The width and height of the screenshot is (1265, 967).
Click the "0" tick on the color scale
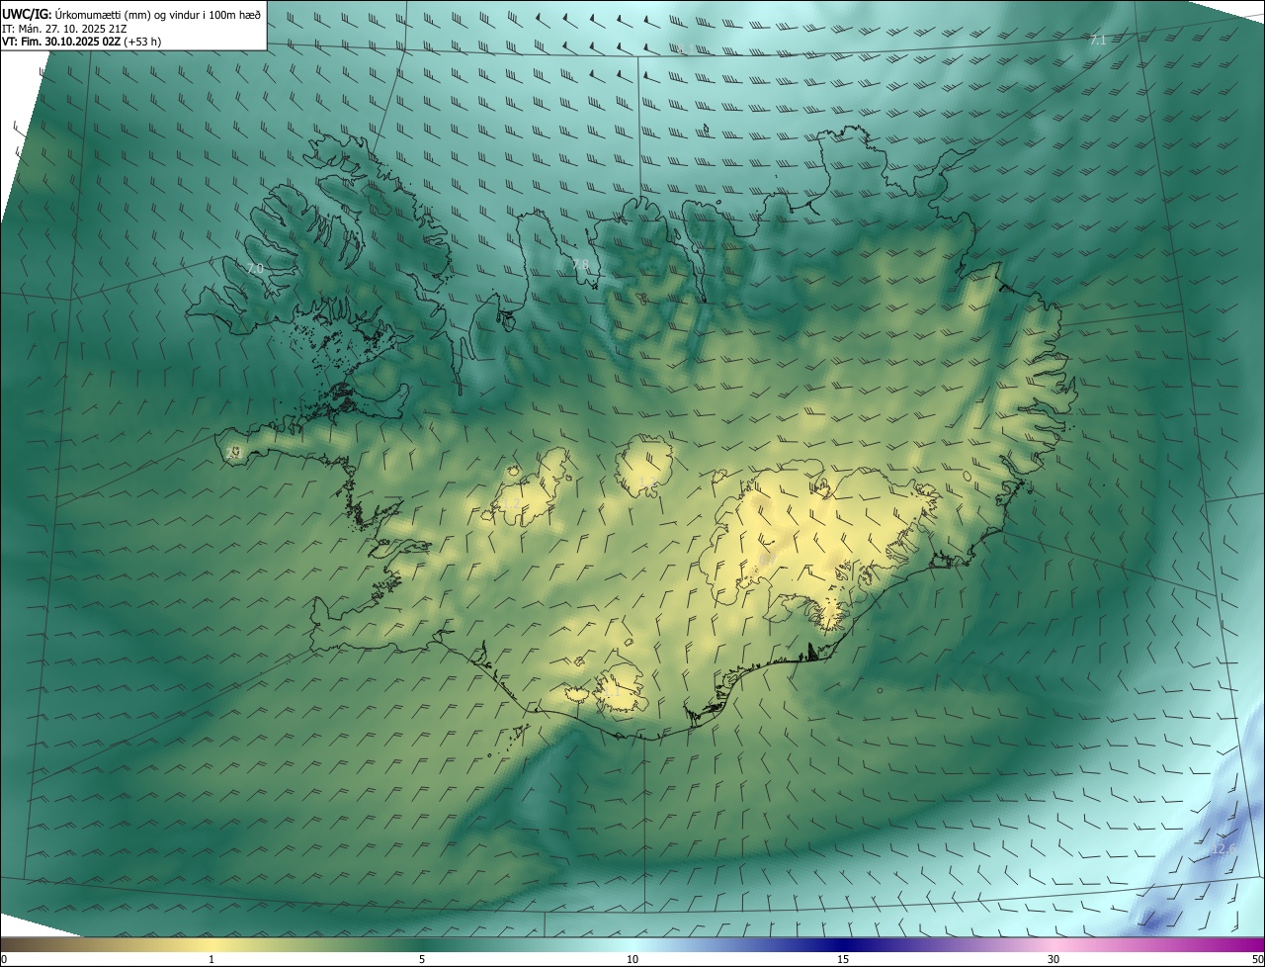click(x=3, y=959)
